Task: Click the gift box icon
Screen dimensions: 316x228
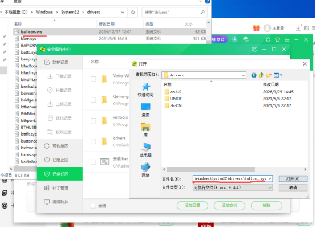Action: [x=256, y=28]
